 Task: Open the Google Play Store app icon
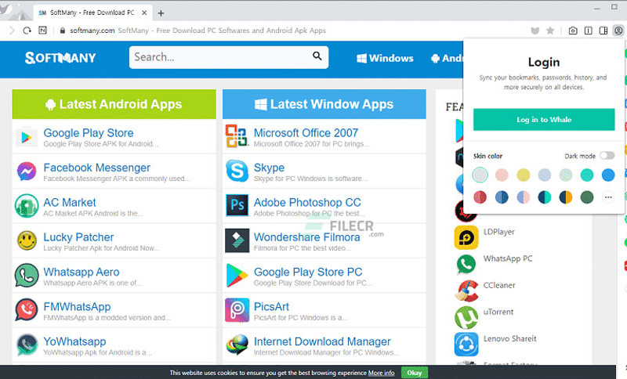[x=27, y=137]
